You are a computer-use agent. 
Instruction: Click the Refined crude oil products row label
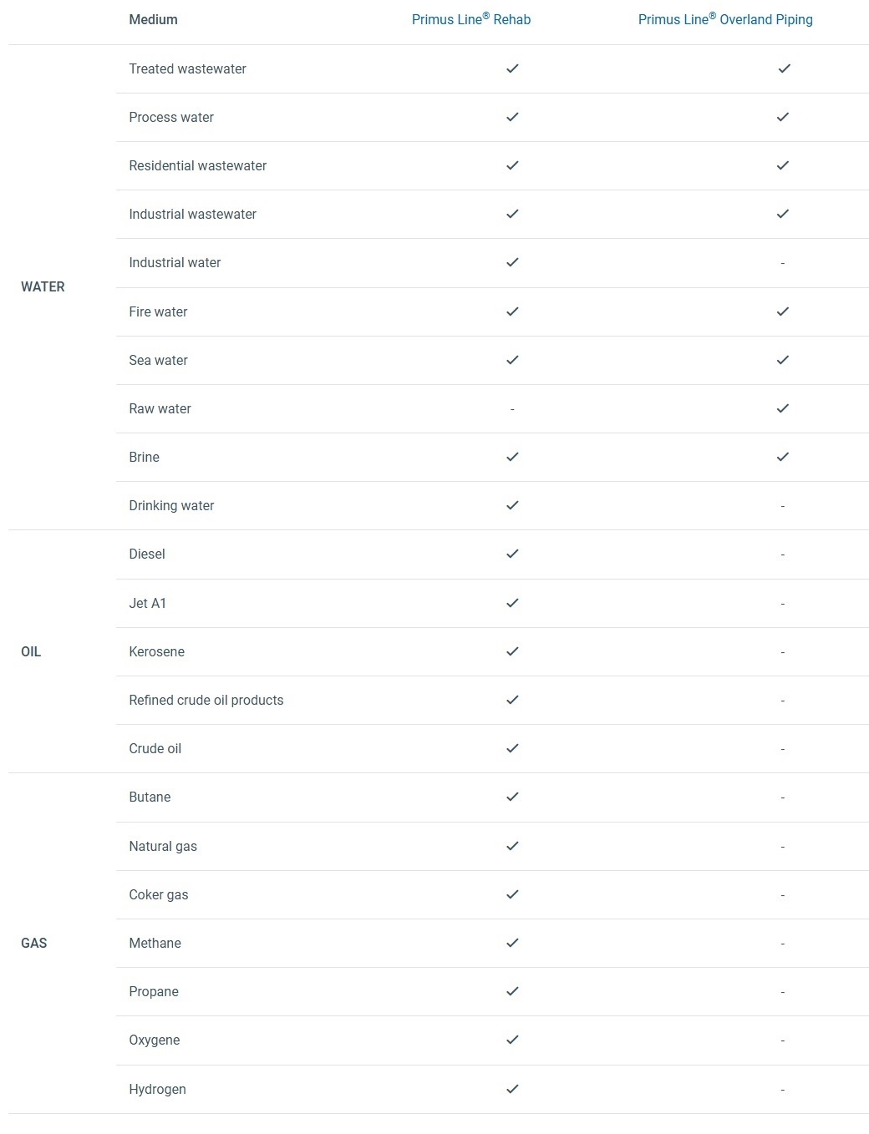206,700
